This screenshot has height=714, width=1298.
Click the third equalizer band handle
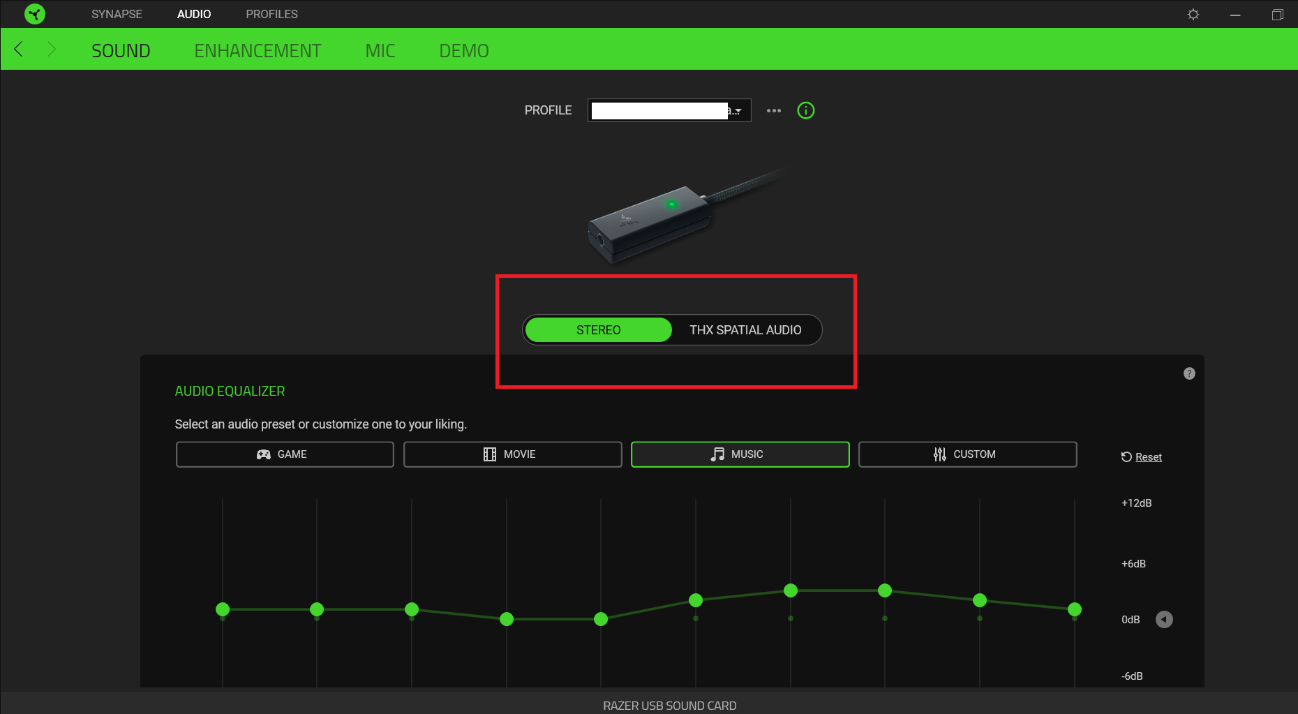(412, 609)
